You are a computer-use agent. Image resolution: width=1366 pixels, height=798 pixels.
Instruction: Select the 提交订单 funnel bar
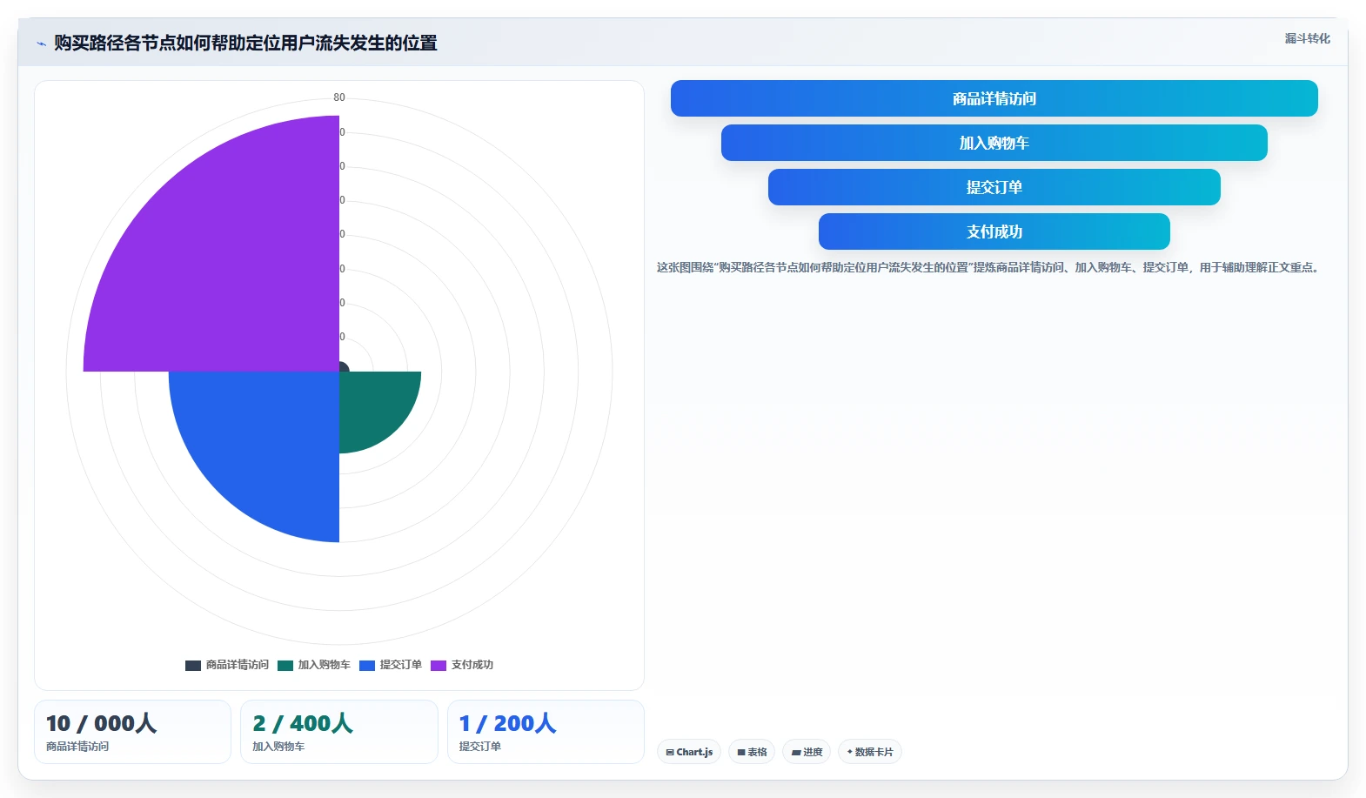tap(994, 187)
